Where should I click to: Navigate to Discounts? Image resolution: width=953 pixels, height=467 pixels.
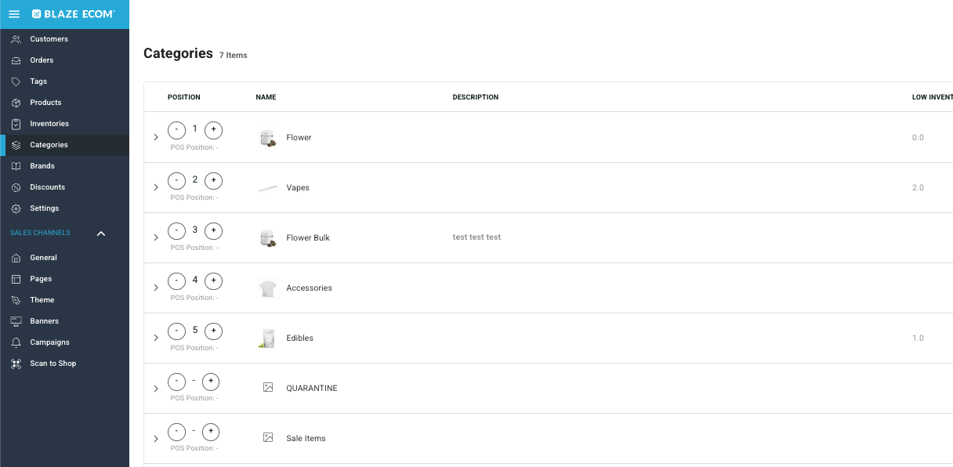[64, 187]
